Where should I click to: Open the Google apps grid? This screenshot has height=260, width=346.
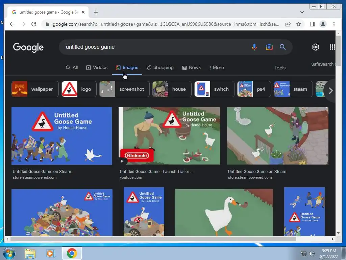tap(332, 47)
